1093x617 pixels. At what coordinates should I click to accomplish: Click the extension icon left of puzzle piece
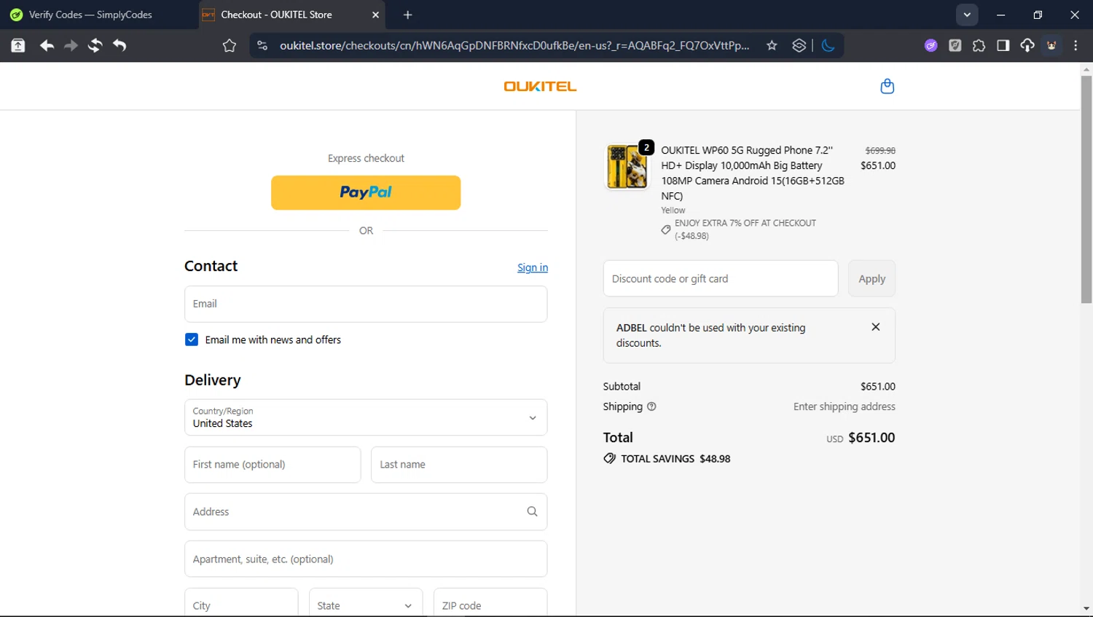955,45
